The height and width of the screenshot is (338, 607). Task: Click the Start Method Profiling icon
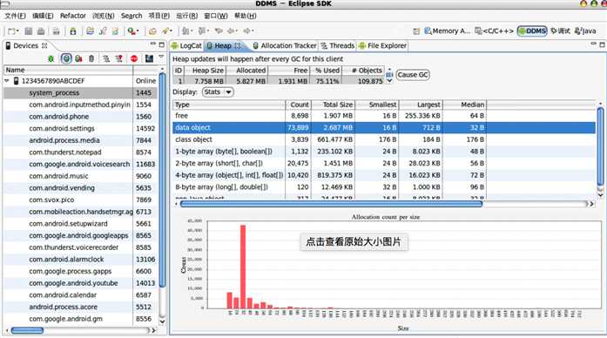(118, 59)
